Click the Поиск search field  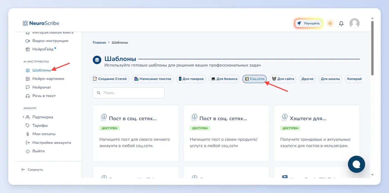129,93
